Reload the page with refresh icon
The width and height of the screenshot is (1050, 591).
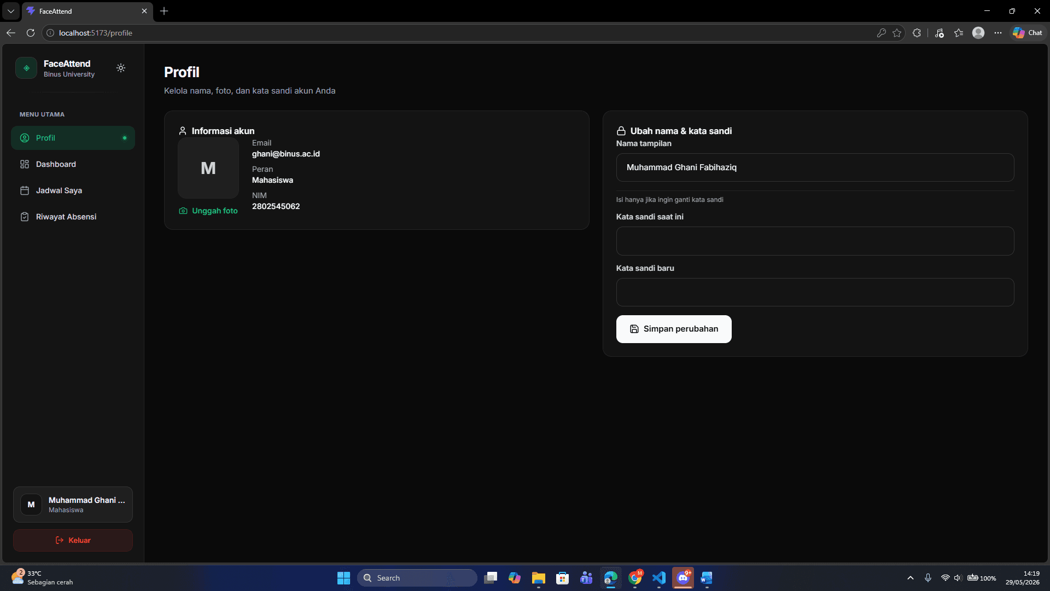[x=31, y=33]
